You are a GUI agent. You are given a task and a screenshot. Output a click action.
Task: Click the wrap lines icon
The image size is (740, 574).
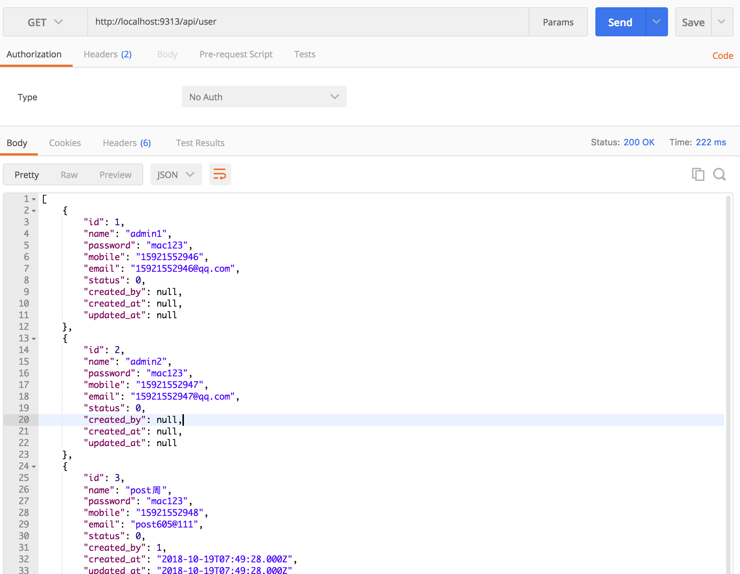[220, 175]
